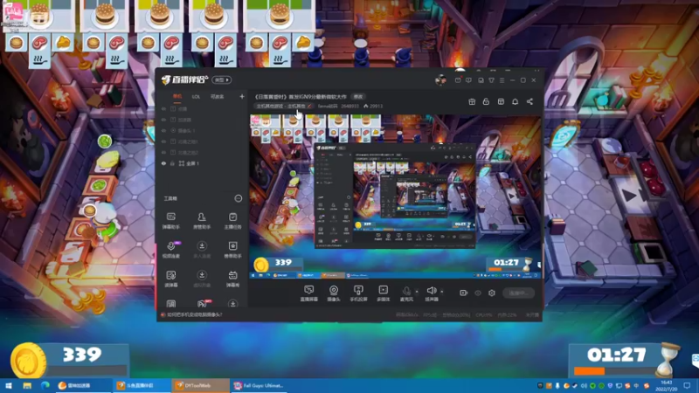The image size is (699, 393).
Task: Expand speaker options arrow next to 扬声器
Action: tap(442, 292)
